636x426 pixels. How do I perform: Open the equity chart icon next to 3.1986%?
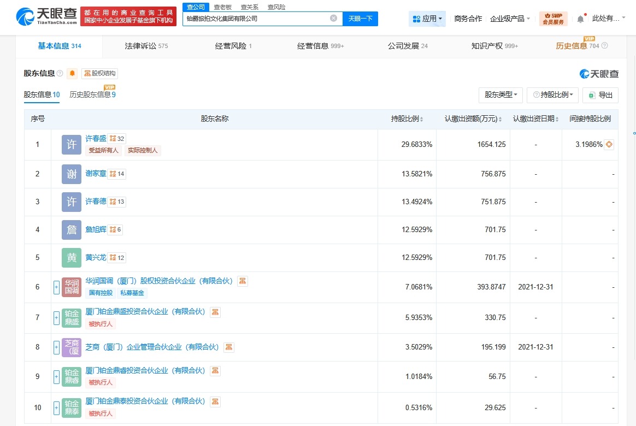608,144
